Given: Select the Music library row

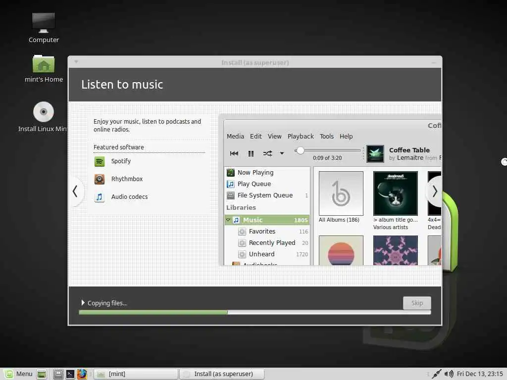Looking at the screenshot, I should pos(267,220).
